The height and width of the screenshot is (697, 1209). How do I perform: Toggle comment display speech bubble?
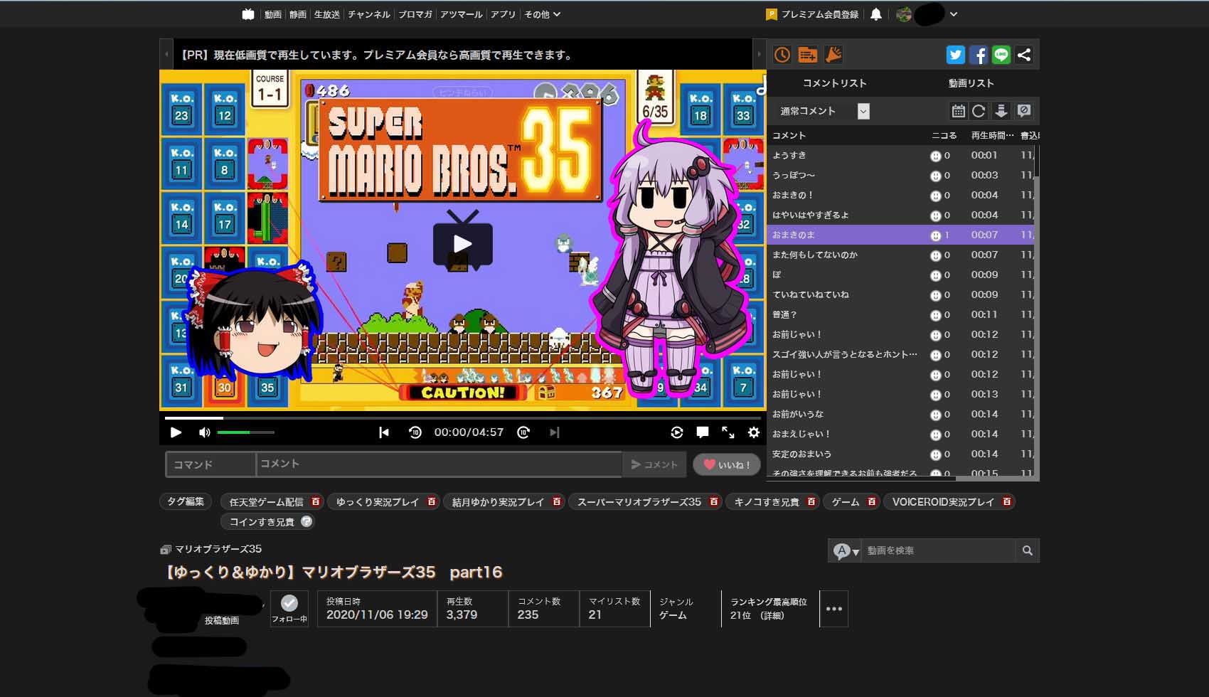703,432
